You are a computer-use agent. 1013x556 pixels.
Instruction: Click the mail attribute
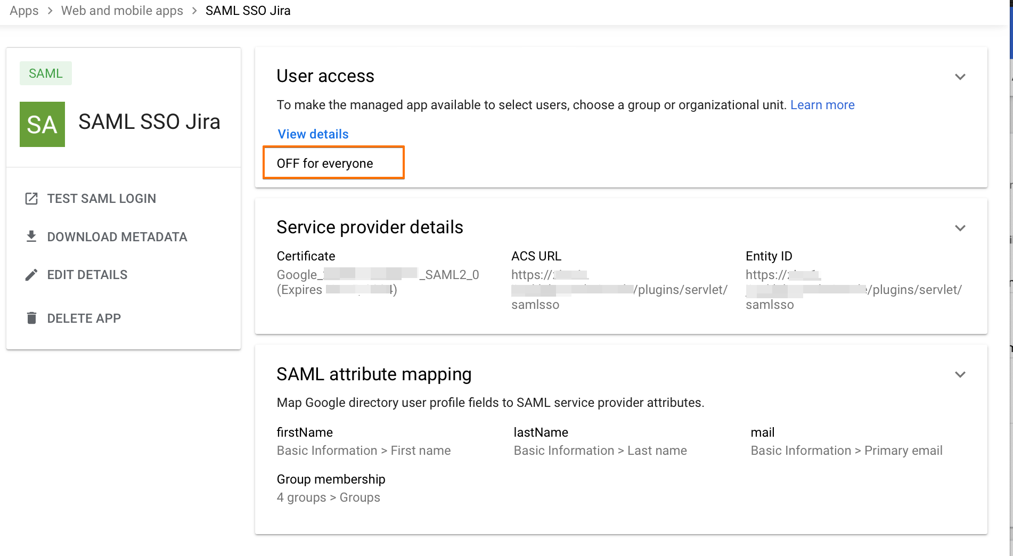click(763, 432)
